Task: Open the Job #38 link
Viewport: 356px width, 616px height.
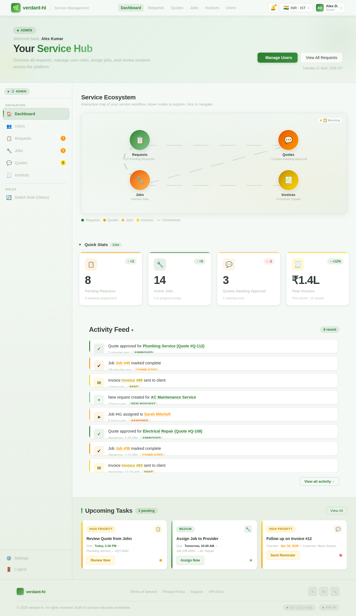Action: 123,448
